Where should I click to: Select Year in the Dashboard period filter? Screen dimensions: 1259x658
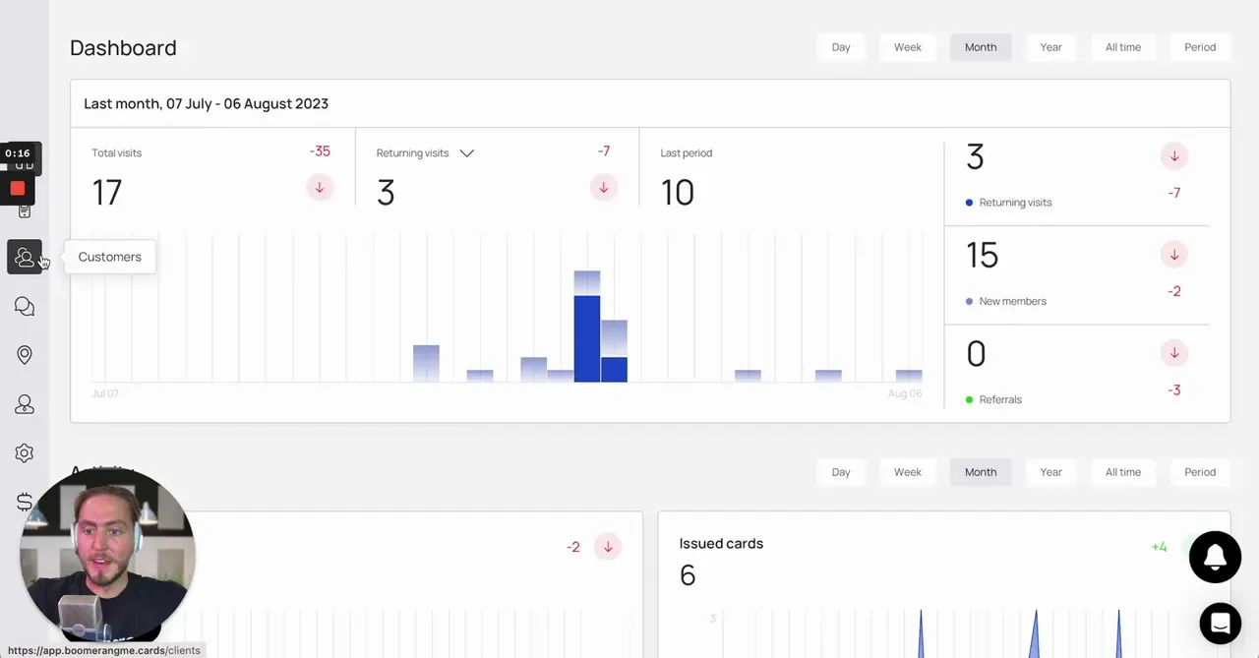[x=1051, y=47]
